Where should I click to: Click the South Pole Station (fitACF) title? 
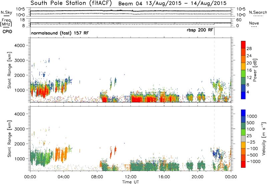click(71, 3)
